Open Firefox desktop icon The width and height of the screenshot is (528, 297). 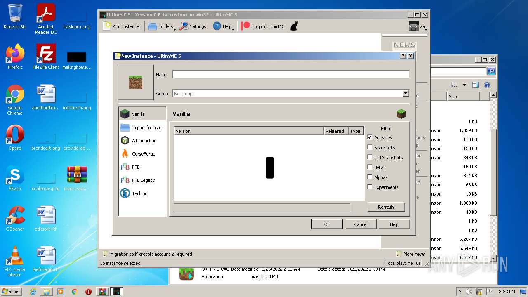click(x=15, y=57)
